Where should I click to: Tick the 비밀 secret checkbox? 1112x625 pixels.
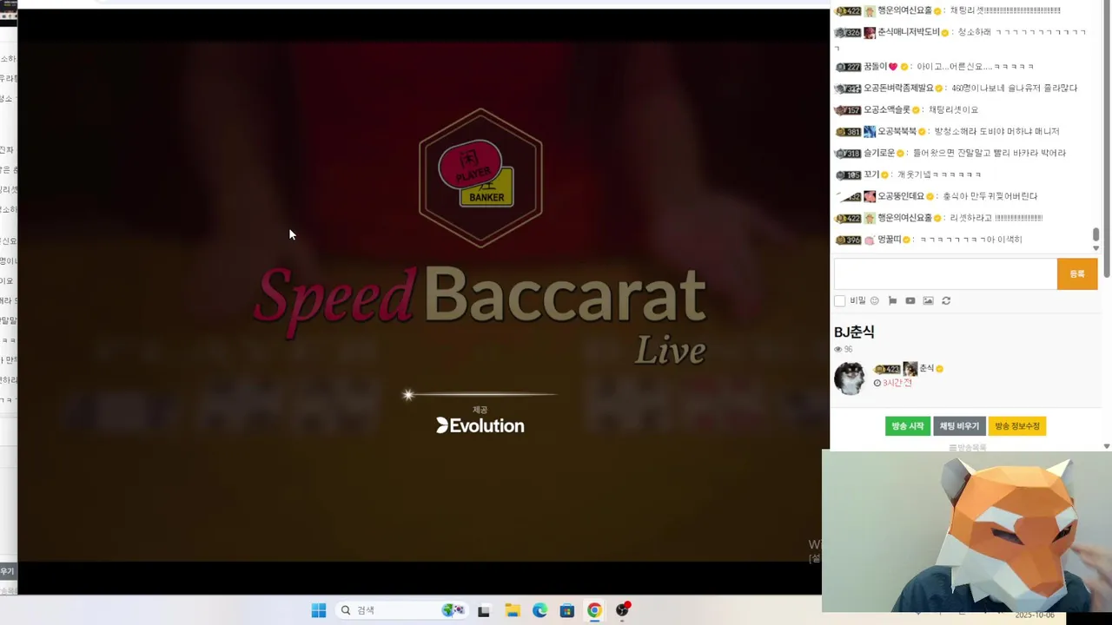pyautogui.click(x=839, y=301)
